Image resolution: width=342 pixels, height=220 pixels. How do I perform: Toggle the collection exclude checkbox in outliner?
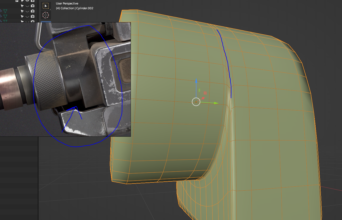tap(17, 1)
